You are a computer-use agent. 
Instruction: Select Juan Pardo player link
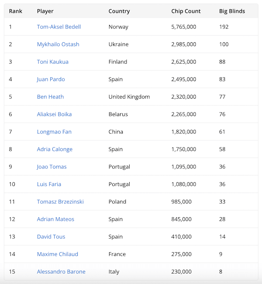[51, 79]
